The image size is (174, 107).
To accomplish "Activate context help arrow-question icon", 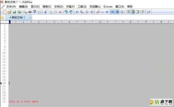I will (x=148, y=12).
